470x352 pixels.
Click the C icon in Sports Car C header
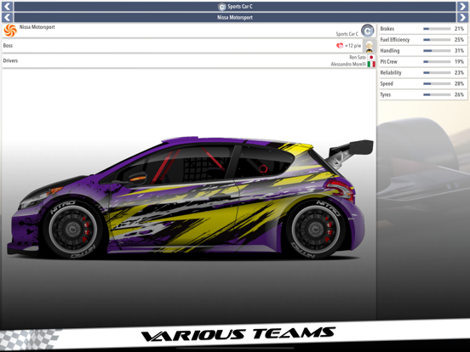tap(222, 7)
